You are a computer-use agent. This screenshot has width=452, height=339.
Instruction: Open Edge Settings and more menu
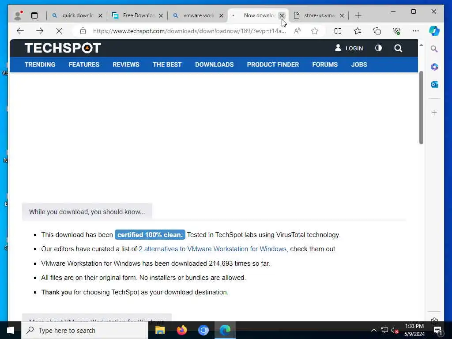415,31
